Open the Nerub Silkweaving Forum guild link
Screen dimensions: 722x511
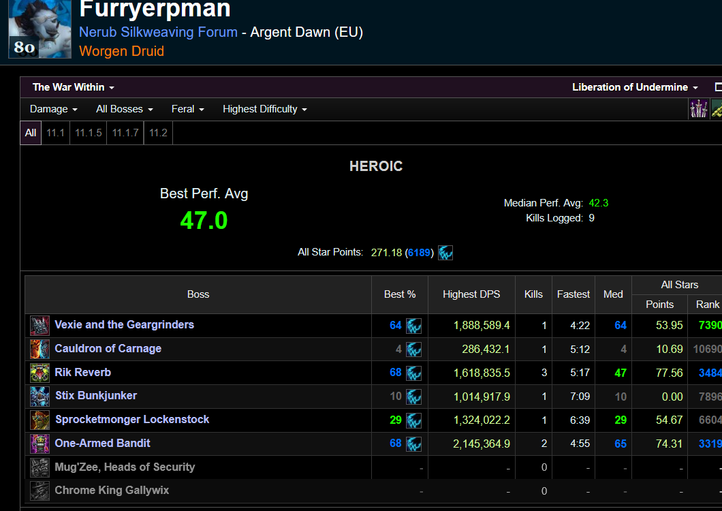[159, 32]
